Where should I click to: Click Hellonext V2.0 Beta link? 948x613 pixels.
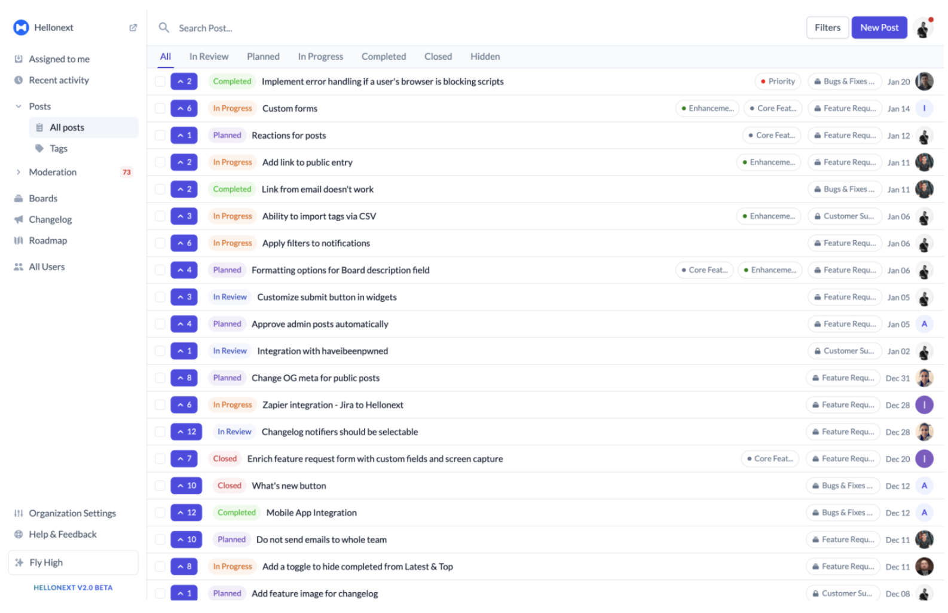[x=73, y=587]
